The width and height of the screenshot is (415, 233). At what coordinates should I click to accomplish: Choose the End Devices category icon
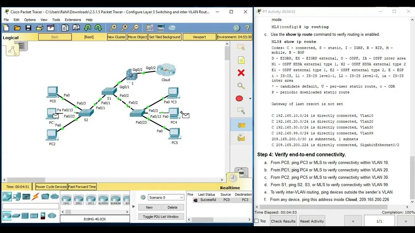pos(17,196)
